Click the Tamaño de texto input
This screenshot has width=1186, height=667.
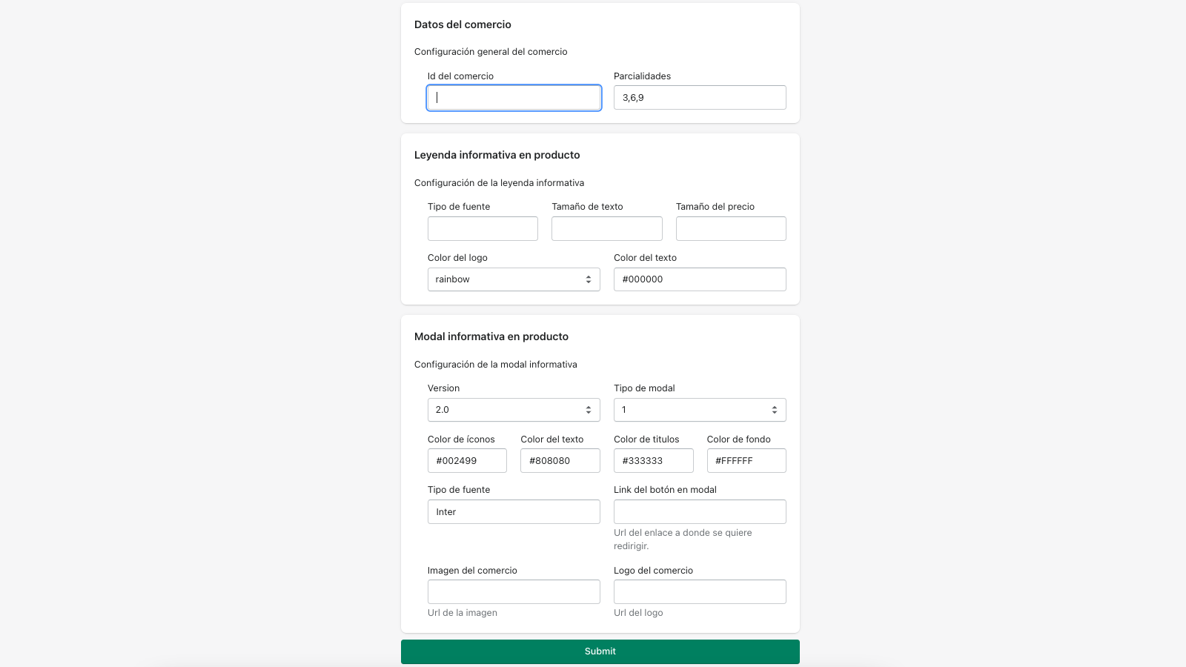(607, 229)
